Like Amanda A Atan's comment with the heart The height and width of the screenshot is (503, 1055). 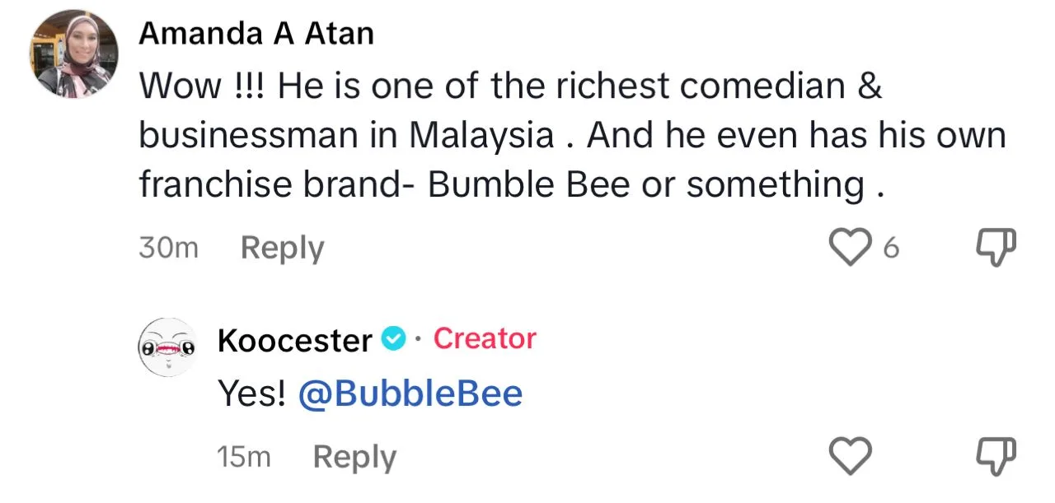click(x=850, y=247)
